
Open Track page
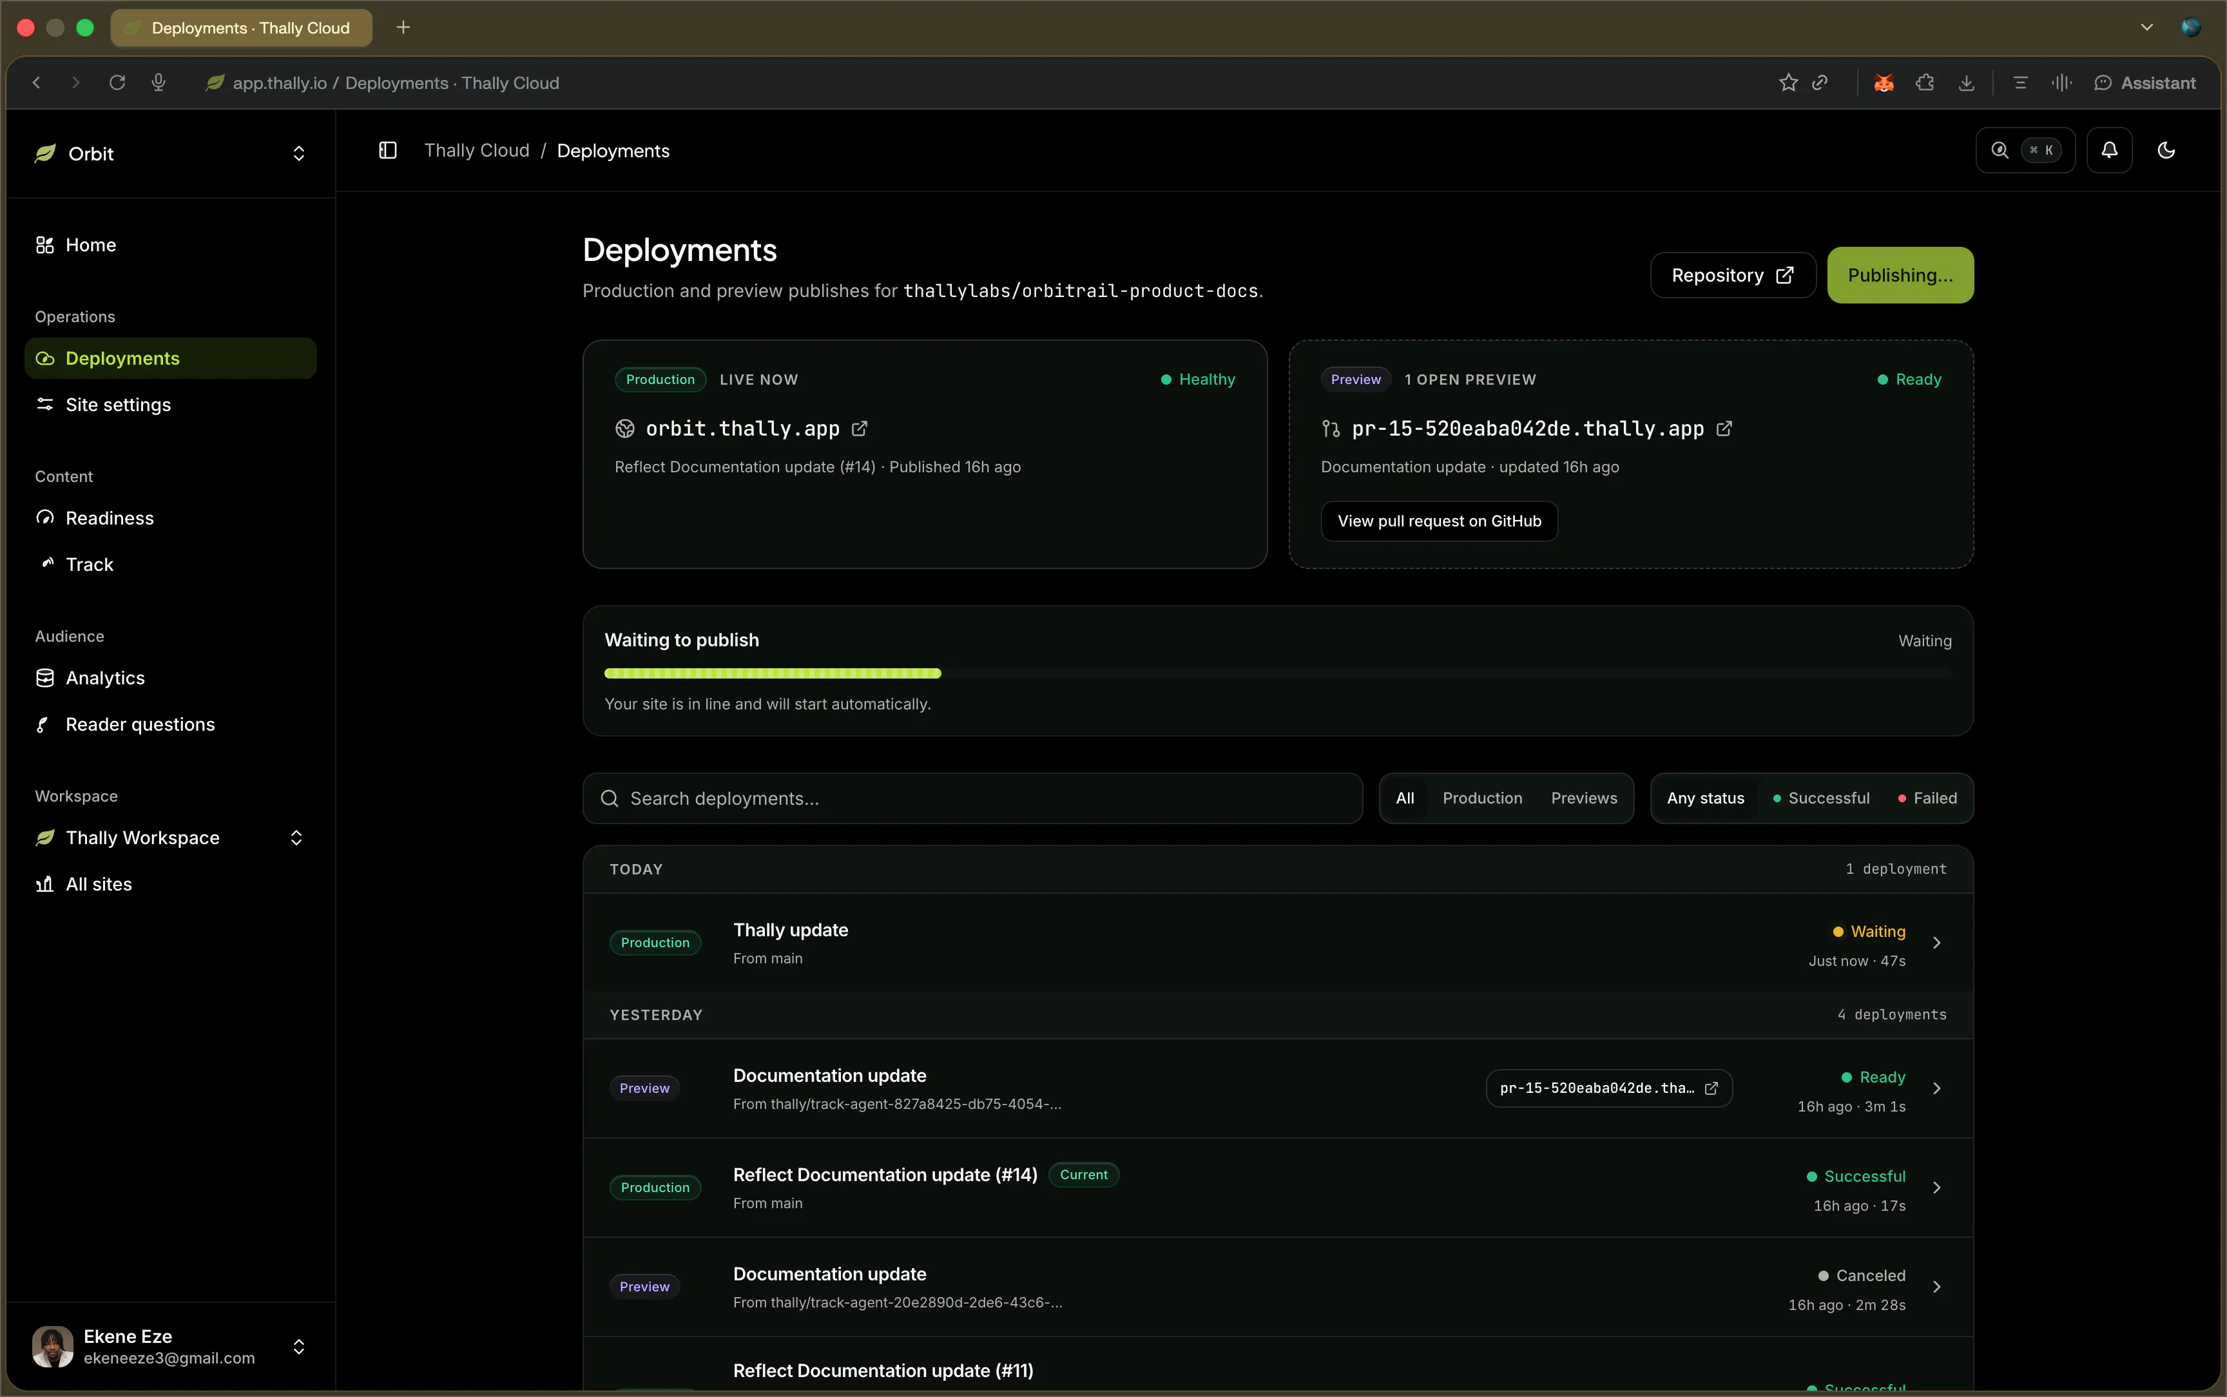point(171,564)
